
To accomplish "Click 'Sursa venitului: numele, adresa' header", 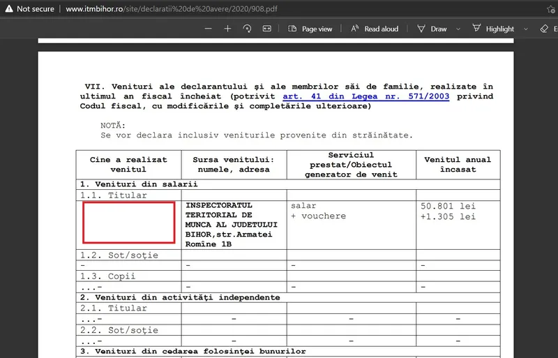I will [x=234, y=165].
